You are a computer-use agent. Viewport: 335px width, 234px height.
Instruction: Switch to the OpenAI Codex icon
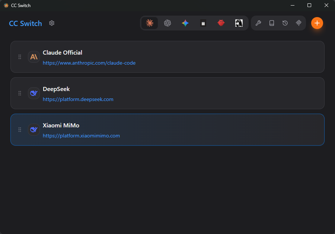pos(167,23)
